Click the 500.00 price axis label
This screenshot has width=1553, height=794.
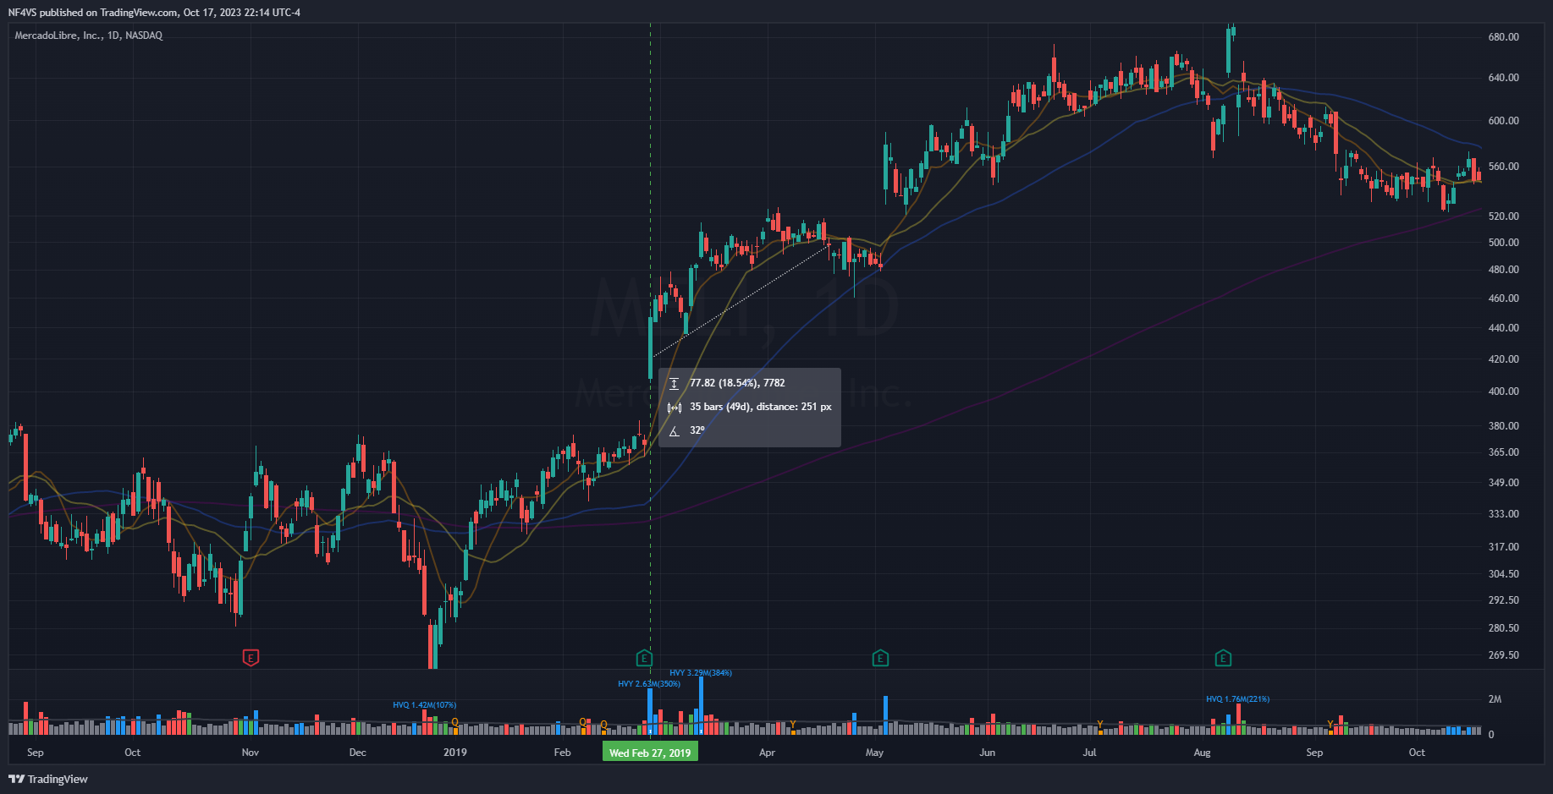(1503, 243)
